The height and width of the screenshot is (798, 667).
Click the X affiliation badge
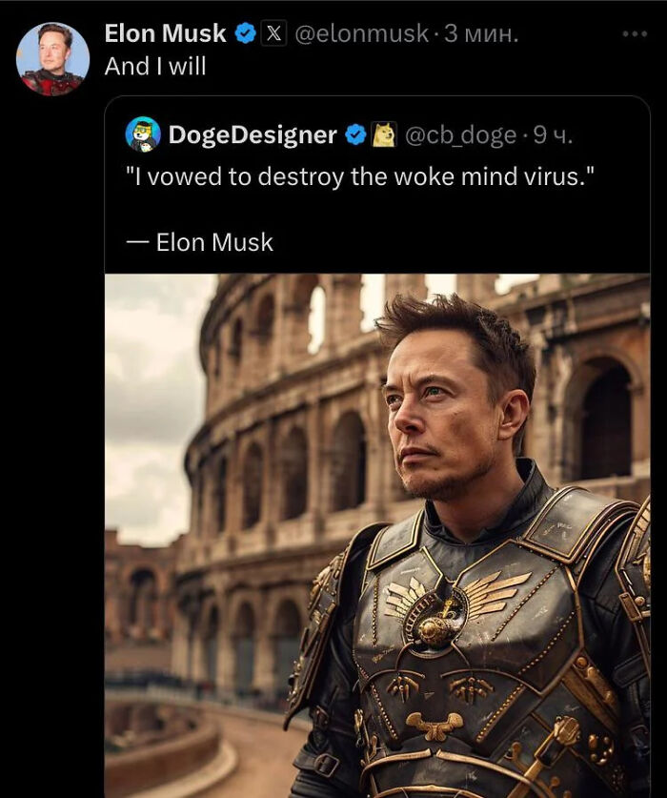pos(273,34)
